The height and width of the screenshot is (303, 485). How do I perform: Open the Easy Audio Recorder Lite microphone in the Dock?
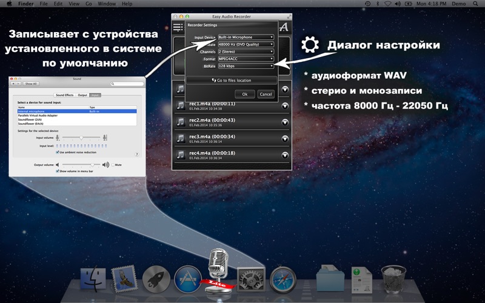218,271
